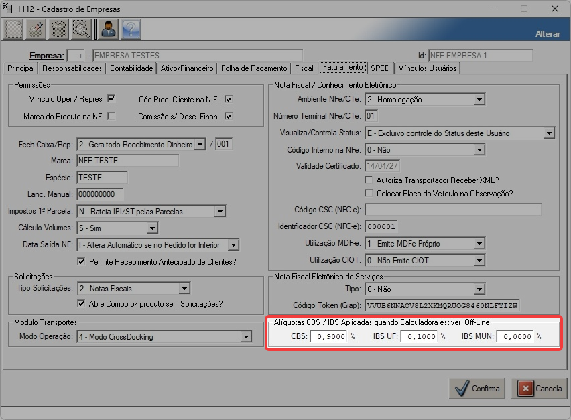Viewport: 571px width, 420px height.
Task: Switch to the Folha de Pagamento tab
Action: (x=254, y=68)
